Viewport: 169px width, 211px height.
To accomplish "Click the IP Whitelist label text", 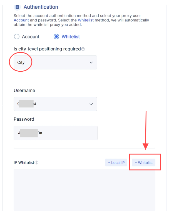I will click(x=24, y=163).
